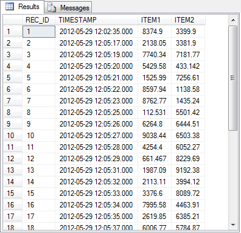The image size is (241, 233).
Task: Click the Results grid icon
Action: tap(10, 7)
